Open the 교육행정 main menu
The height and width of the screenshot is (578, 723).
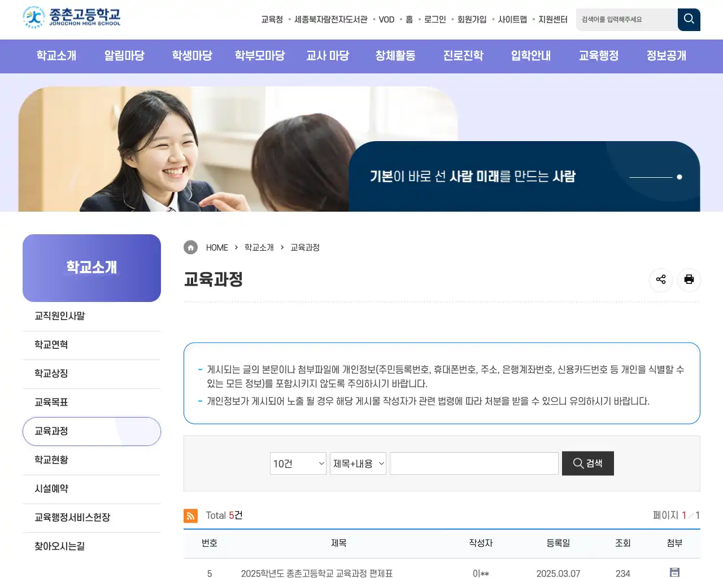[x=599, y=56]
